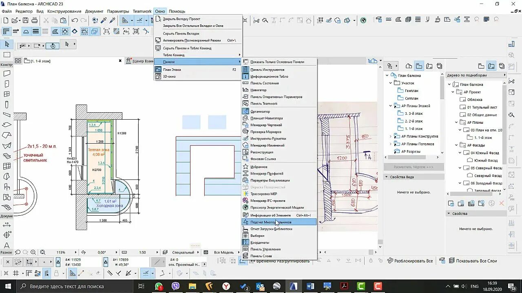This screenshot has height=293, width=522.
Task: Expand АР Планы Потолков node
Action: point(390,144)
